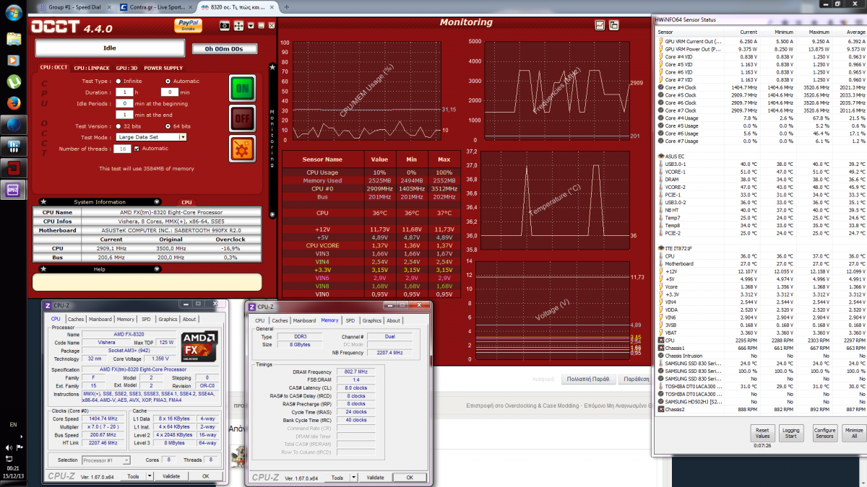
Task: Choose the 64 bits test version
Action: tap(168, 126)
